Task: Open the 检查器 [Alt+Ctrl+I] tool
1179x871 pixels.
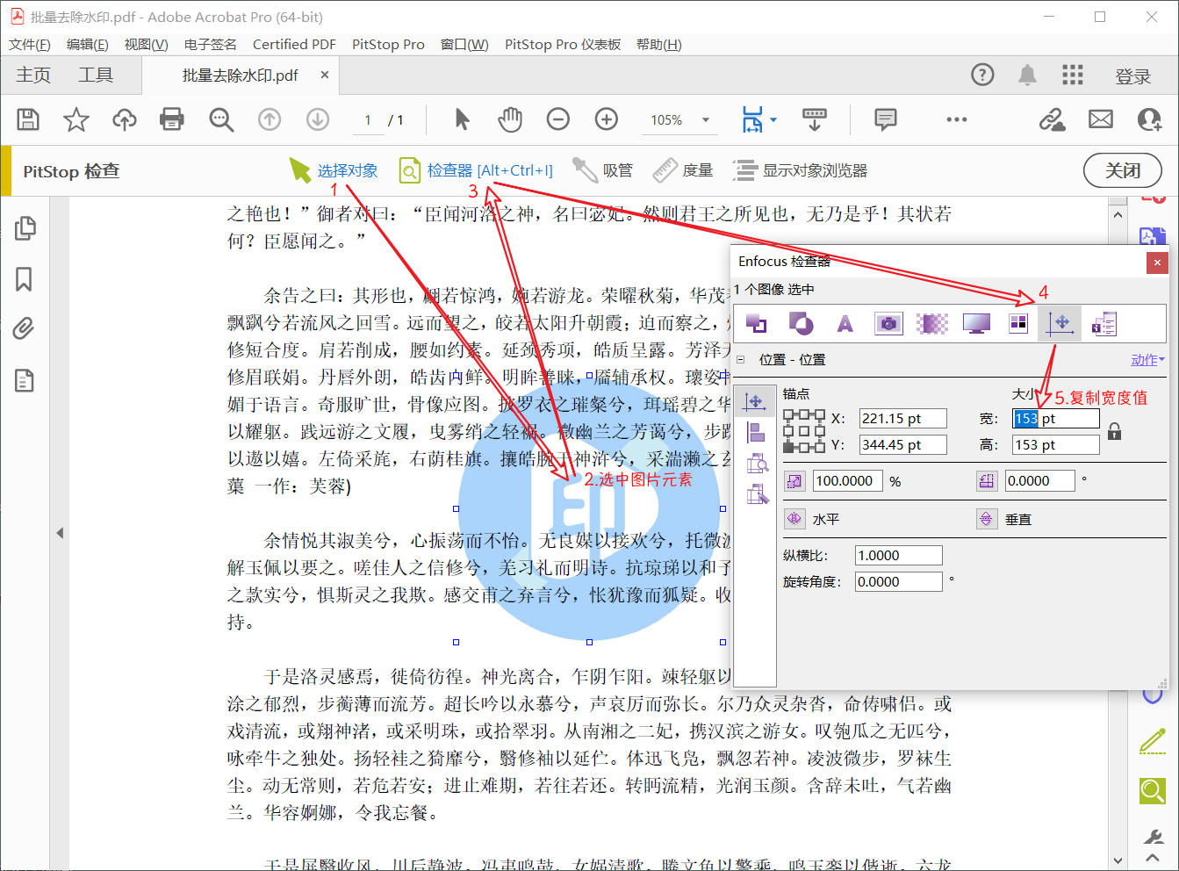Action: [x=477, y=170]
